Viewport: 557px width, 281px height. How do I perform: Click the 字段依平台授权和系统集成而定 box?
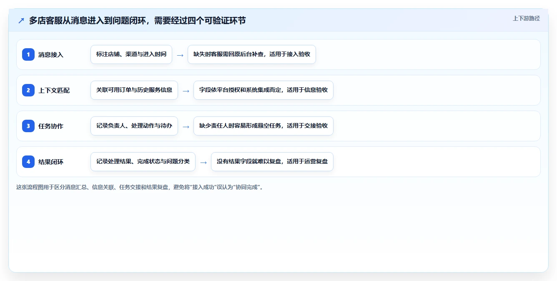tap(263, 90)
